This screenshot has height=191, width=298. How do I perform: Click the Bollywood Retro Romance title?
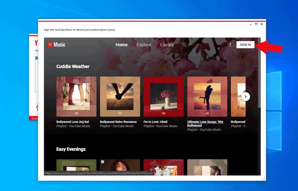[118, 122]
